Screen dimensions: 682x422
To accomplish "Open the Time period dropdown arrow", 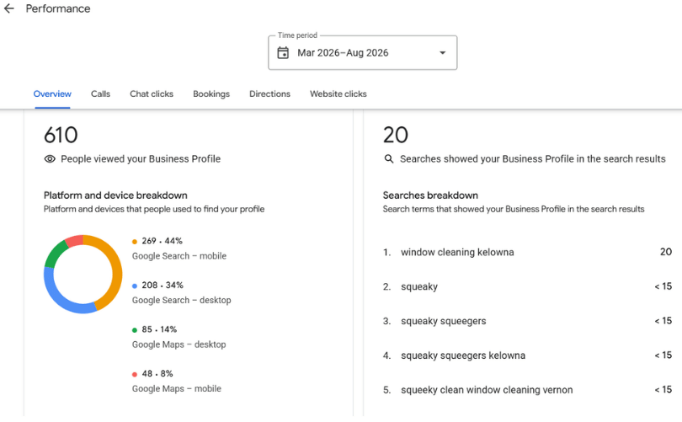I will pos(442,52).
